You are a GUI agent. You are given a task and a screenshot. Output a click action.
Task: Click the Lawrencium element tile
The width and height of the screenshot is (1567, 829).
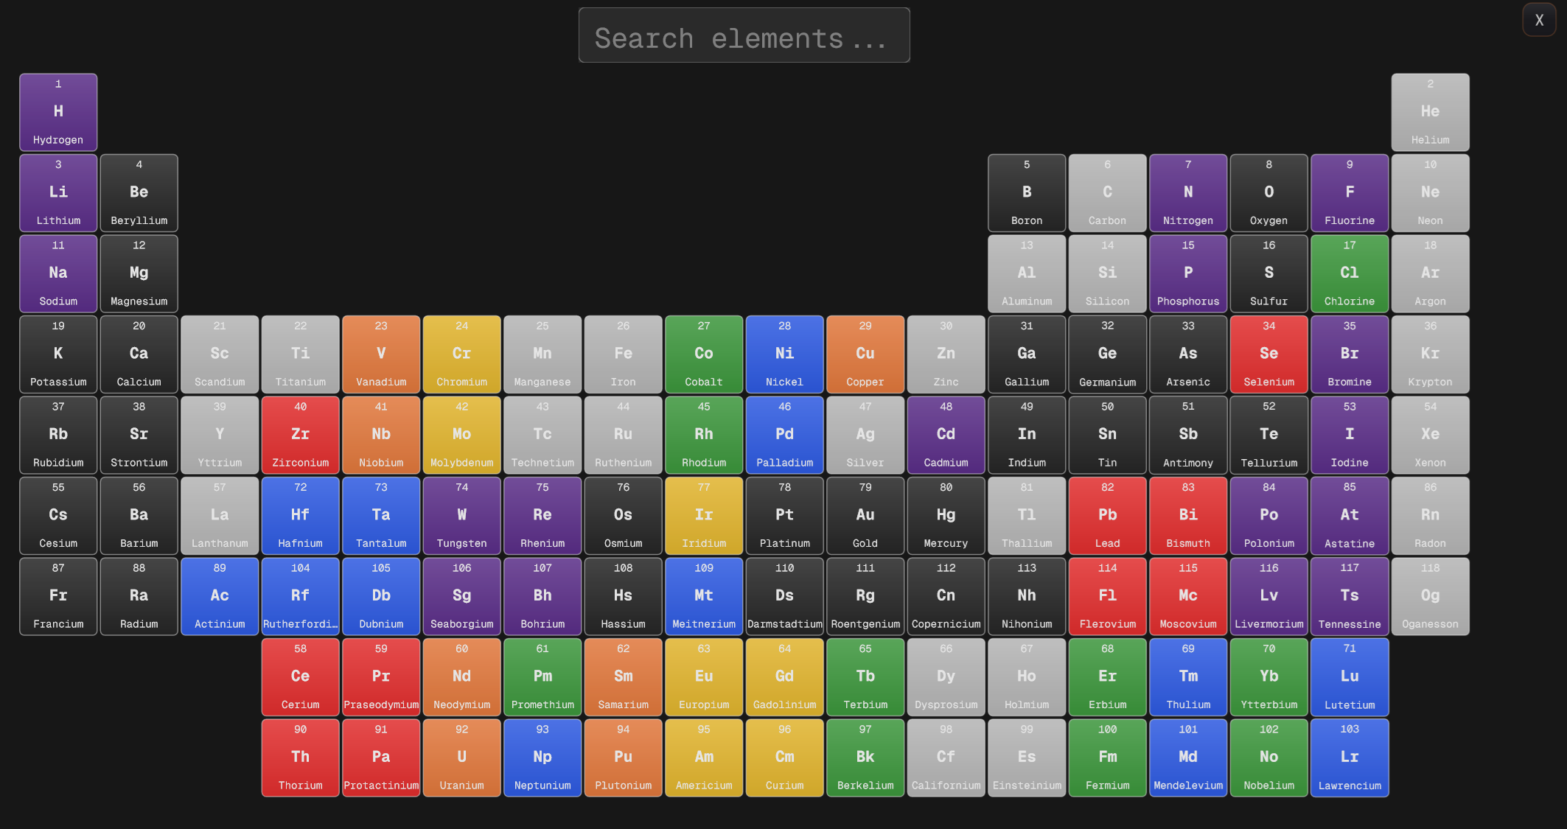tap(1350, 758)
